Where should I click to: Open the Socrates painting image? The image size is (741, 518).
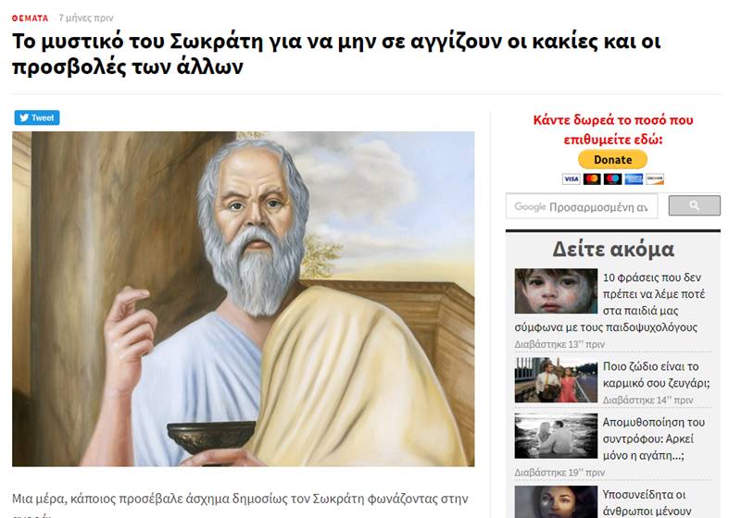[x=244, y=299]
